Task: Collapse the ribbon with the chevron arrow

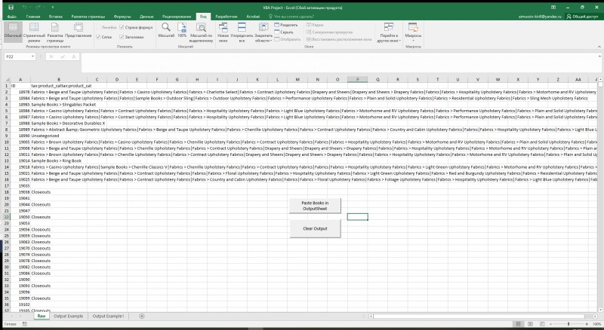Action: [599, 47]
